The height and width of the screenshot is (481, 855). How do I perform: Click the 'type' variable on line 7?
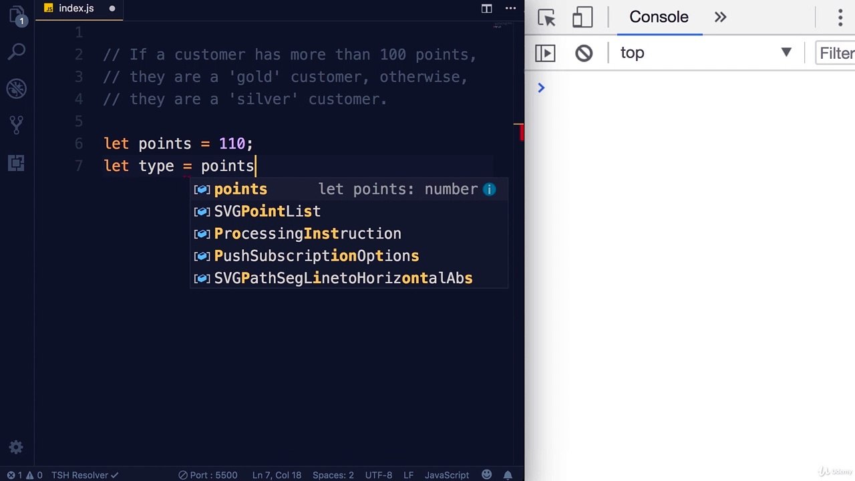click(156, 166)
